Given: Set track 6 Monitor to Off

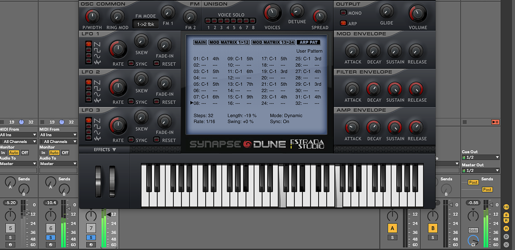Looking at the screenshot, I should (x=65, y=153).
